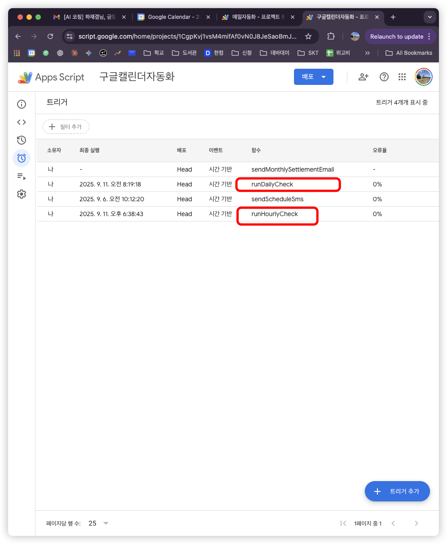Switch to the Gmail AI 코칭 tab
This screenshot has width=447, height=544.
tap(89, 17)
